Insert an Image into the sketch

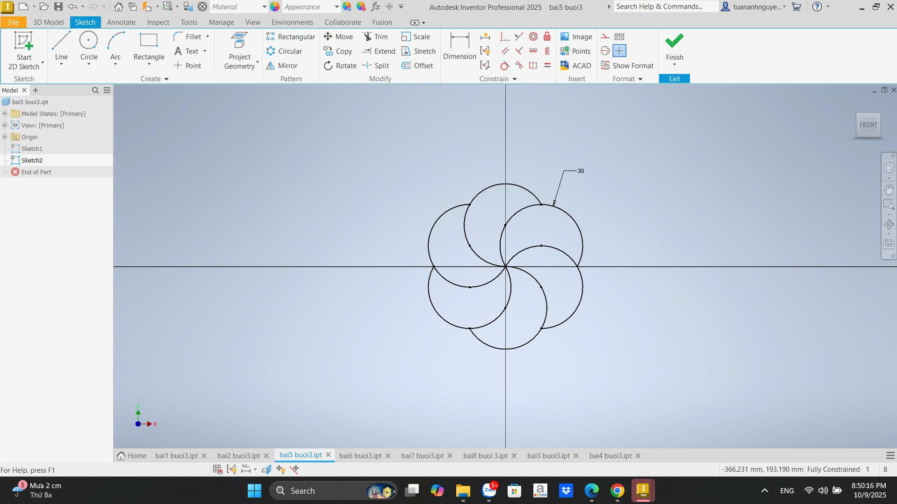(576, 36)
